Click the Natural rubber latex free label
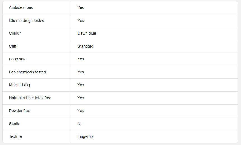The image size is (241, 145). [x=30, y=98]
